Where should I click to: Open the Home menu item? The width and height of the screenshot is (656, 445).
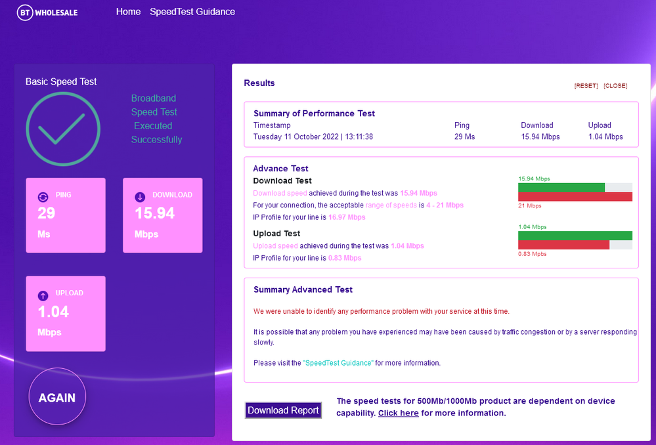click(128, 12)
